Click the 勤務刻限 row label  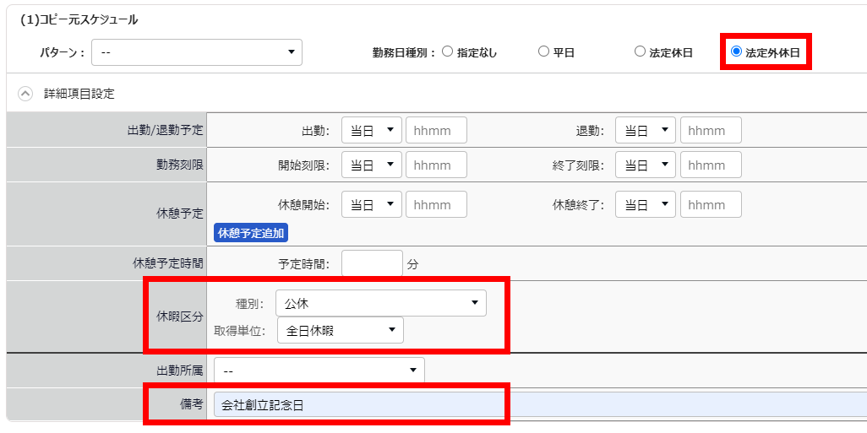pos(180,165)
